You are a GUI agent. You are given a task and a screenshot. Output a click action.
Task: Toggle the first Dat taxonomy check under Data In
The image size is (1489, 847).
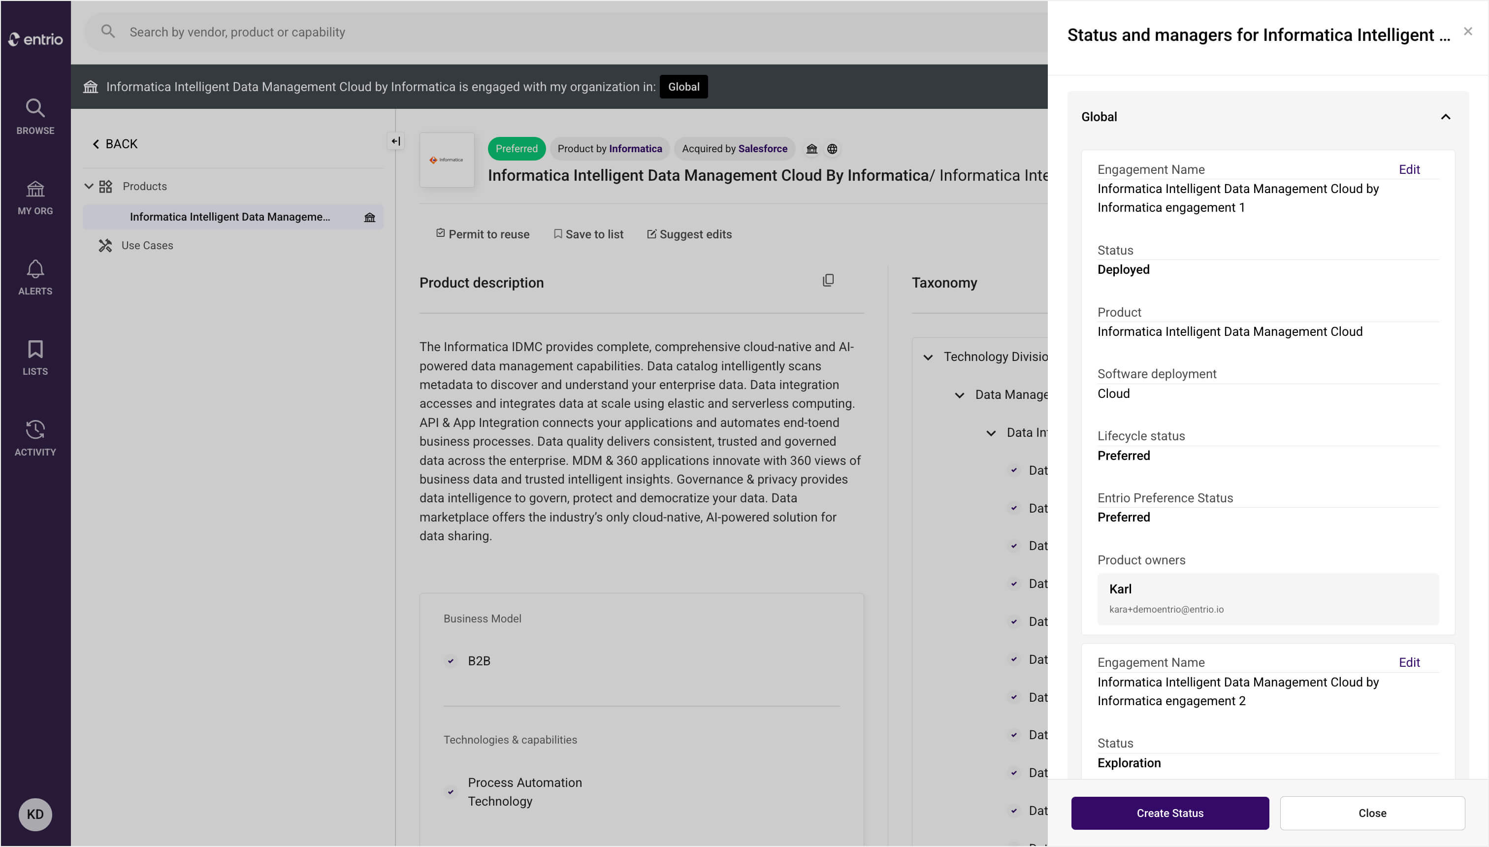point(1014,470)
